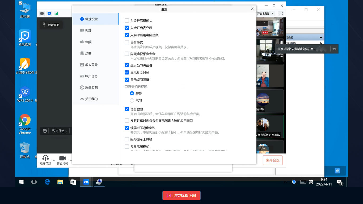Open 质量监测 settings in the sidebar
The width and height of the screenshot is (363, 204).
pos(95,88)
